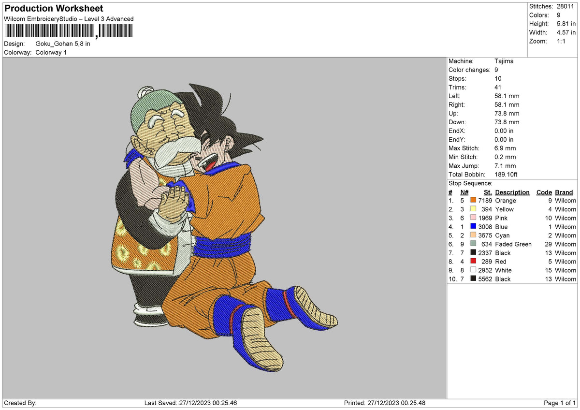Screen dimensions: 580x410
Task: Select the Min Stitch value "0.2 mm"
Action: pos(505,157)
